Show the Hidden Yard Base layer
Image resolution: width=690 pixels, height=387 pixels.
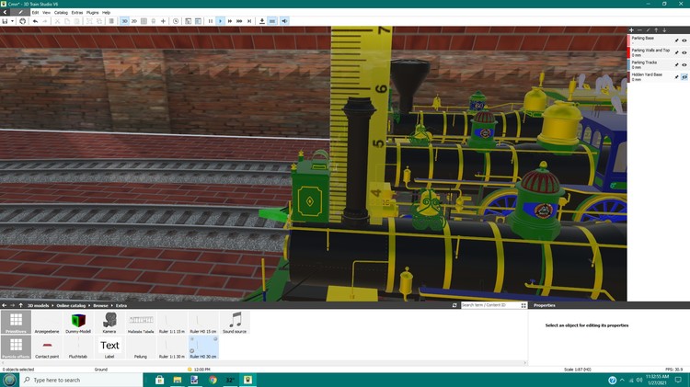(x=684, y=76)
